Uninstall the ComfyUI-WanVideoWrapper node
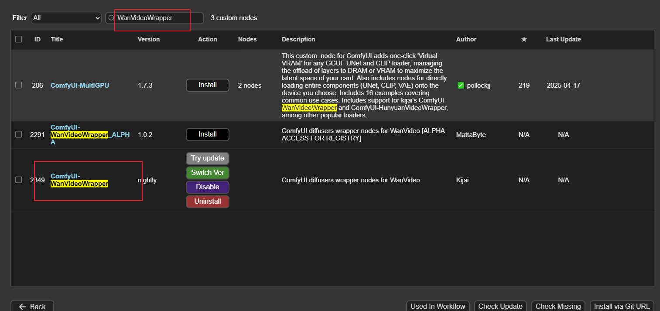660x311 pixels. [x=208, y=202]
